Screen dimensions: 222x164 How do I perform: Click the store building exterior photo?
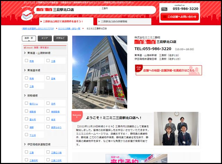pyautogui.click(x=100, y=72)
